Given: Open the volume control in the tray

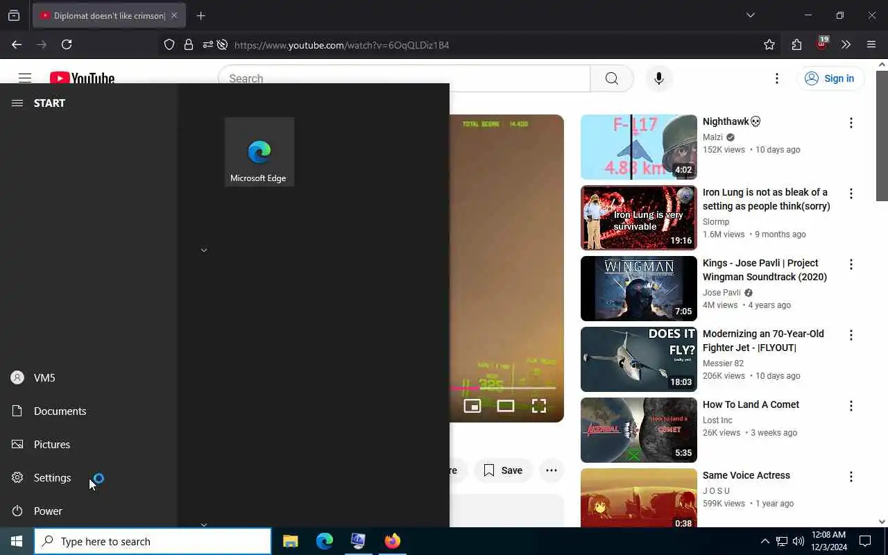Looking at the screenshot, I should 799,541.
